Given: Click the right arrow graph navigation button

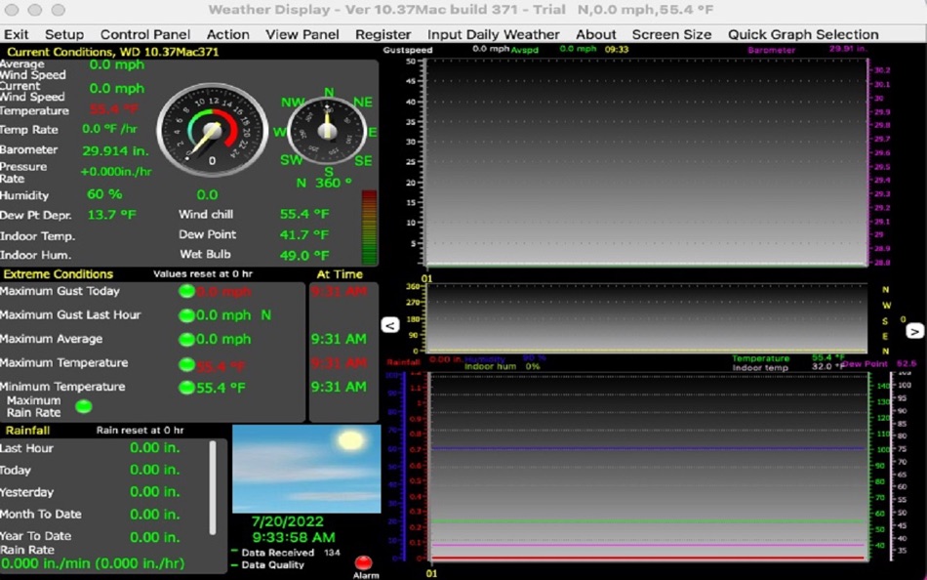Looking at the screenshot, I should (x=914, y=331).
